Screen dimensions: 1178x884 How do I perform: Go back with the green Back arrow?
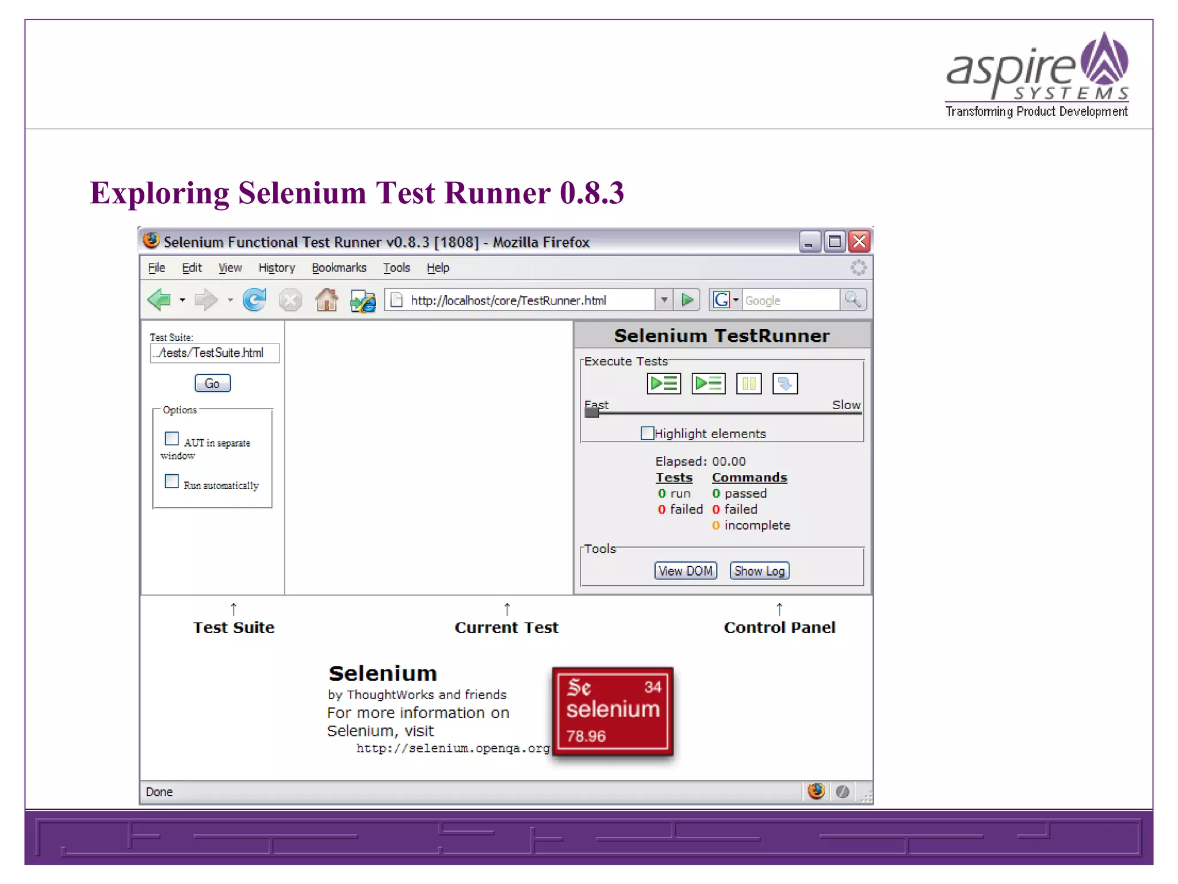pyautogui.click(x=159, y=300)
